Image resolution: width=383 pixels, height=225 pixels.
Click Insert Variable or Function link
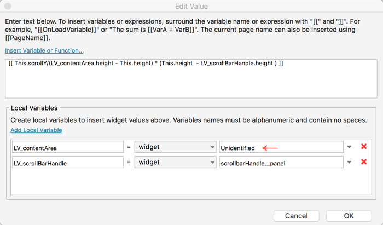click(x=44, y=50)
